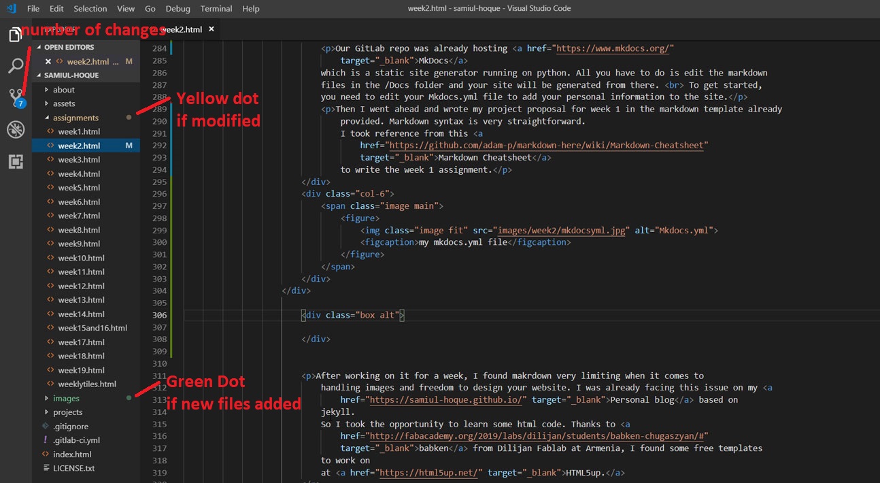
Task: Click the mkdocs.org link in code
Action: point(614,48)
